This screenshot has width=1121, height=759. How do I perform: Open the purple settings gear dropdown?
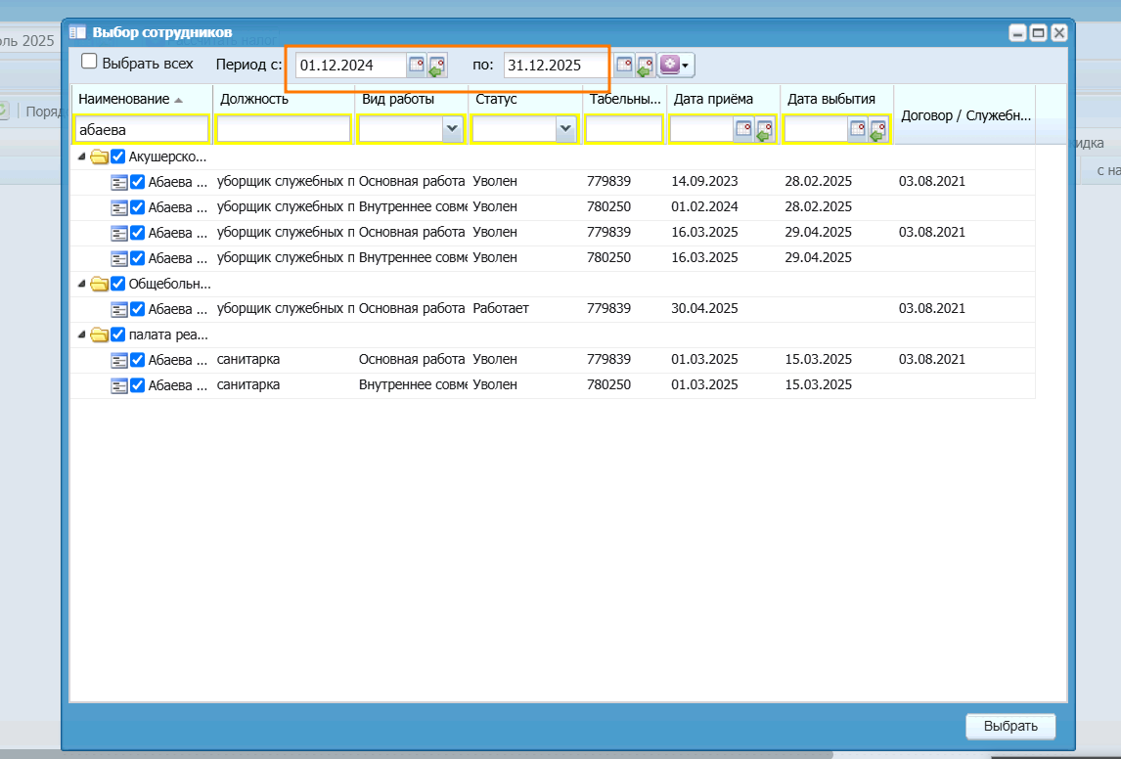[x=675, y=65]
